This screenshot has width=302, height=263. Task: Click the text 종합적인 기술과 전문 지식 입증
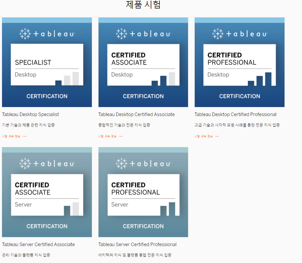pos(124,125)
